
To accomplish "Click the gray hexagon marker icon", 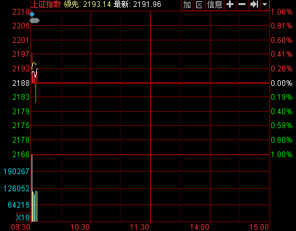I will pyautogui.click(x=34, y=21).
